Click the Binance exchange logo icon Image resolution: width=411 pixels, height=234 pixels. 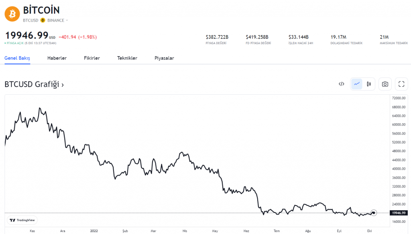point(43,20)
